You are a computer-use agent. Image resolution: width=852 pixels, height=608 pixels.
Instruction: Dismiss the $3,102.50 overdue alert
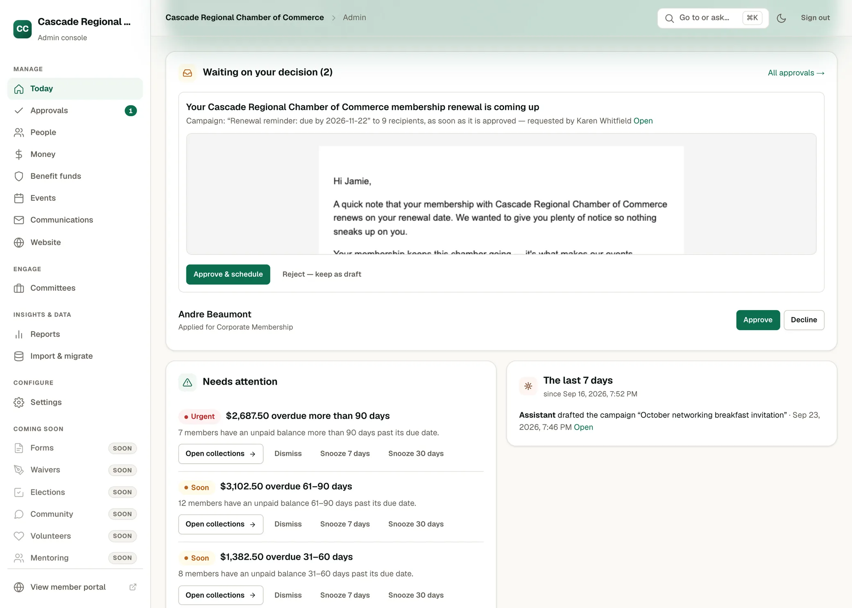(x=288, y=524)
